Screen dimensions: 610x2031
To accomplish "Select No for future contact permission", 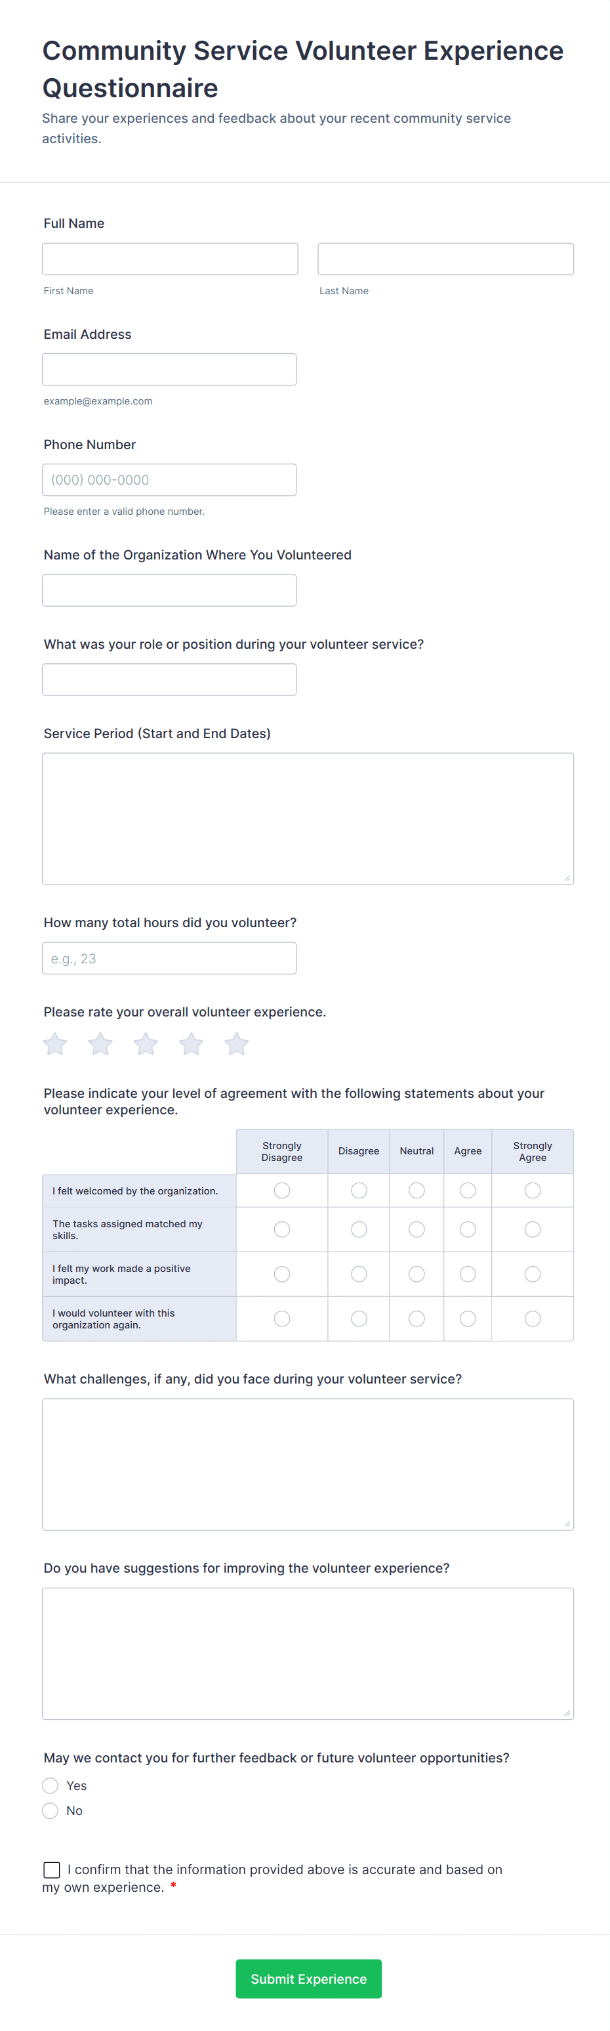I will (51, 1811).
